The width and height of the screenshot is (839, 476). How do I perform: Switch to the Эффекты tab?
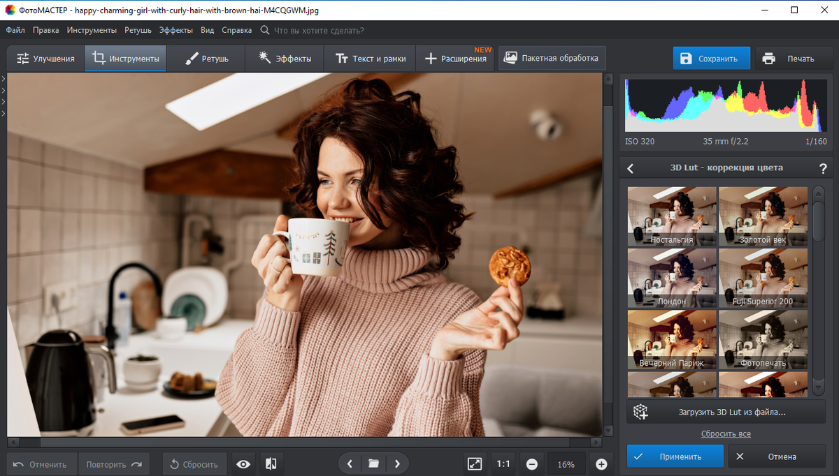point(285,59)
